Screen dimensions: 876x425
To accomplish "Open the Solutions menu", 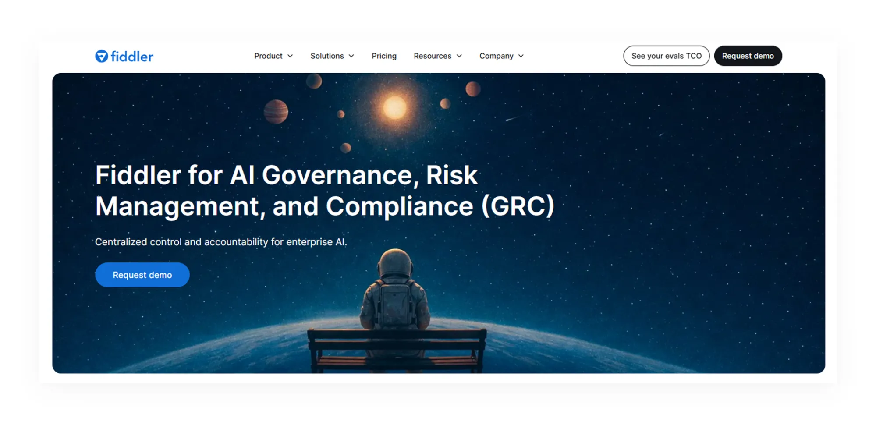I will click(327, 56).
